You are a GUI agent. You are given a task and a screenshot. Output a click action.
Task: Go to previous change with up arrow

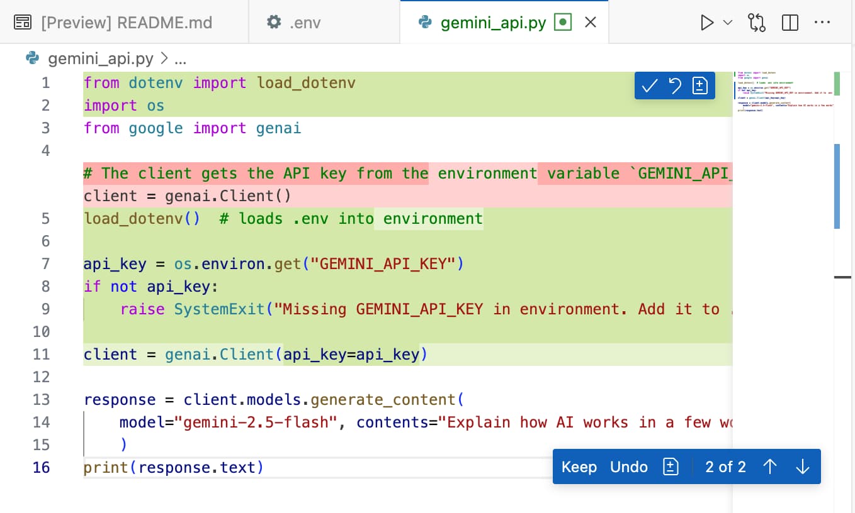(x=770, y=467)
